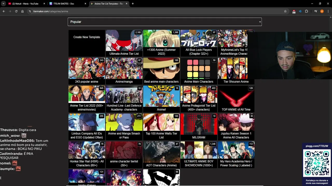The height and width of the screenshot is (186, 332).
Task: Close the TTEUW EMOTES tab
Action: point(85,4)
